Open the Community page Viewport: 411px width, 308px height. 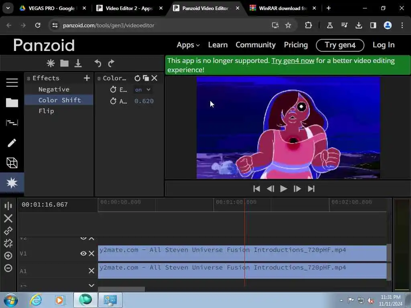click(x=256, y=45)
